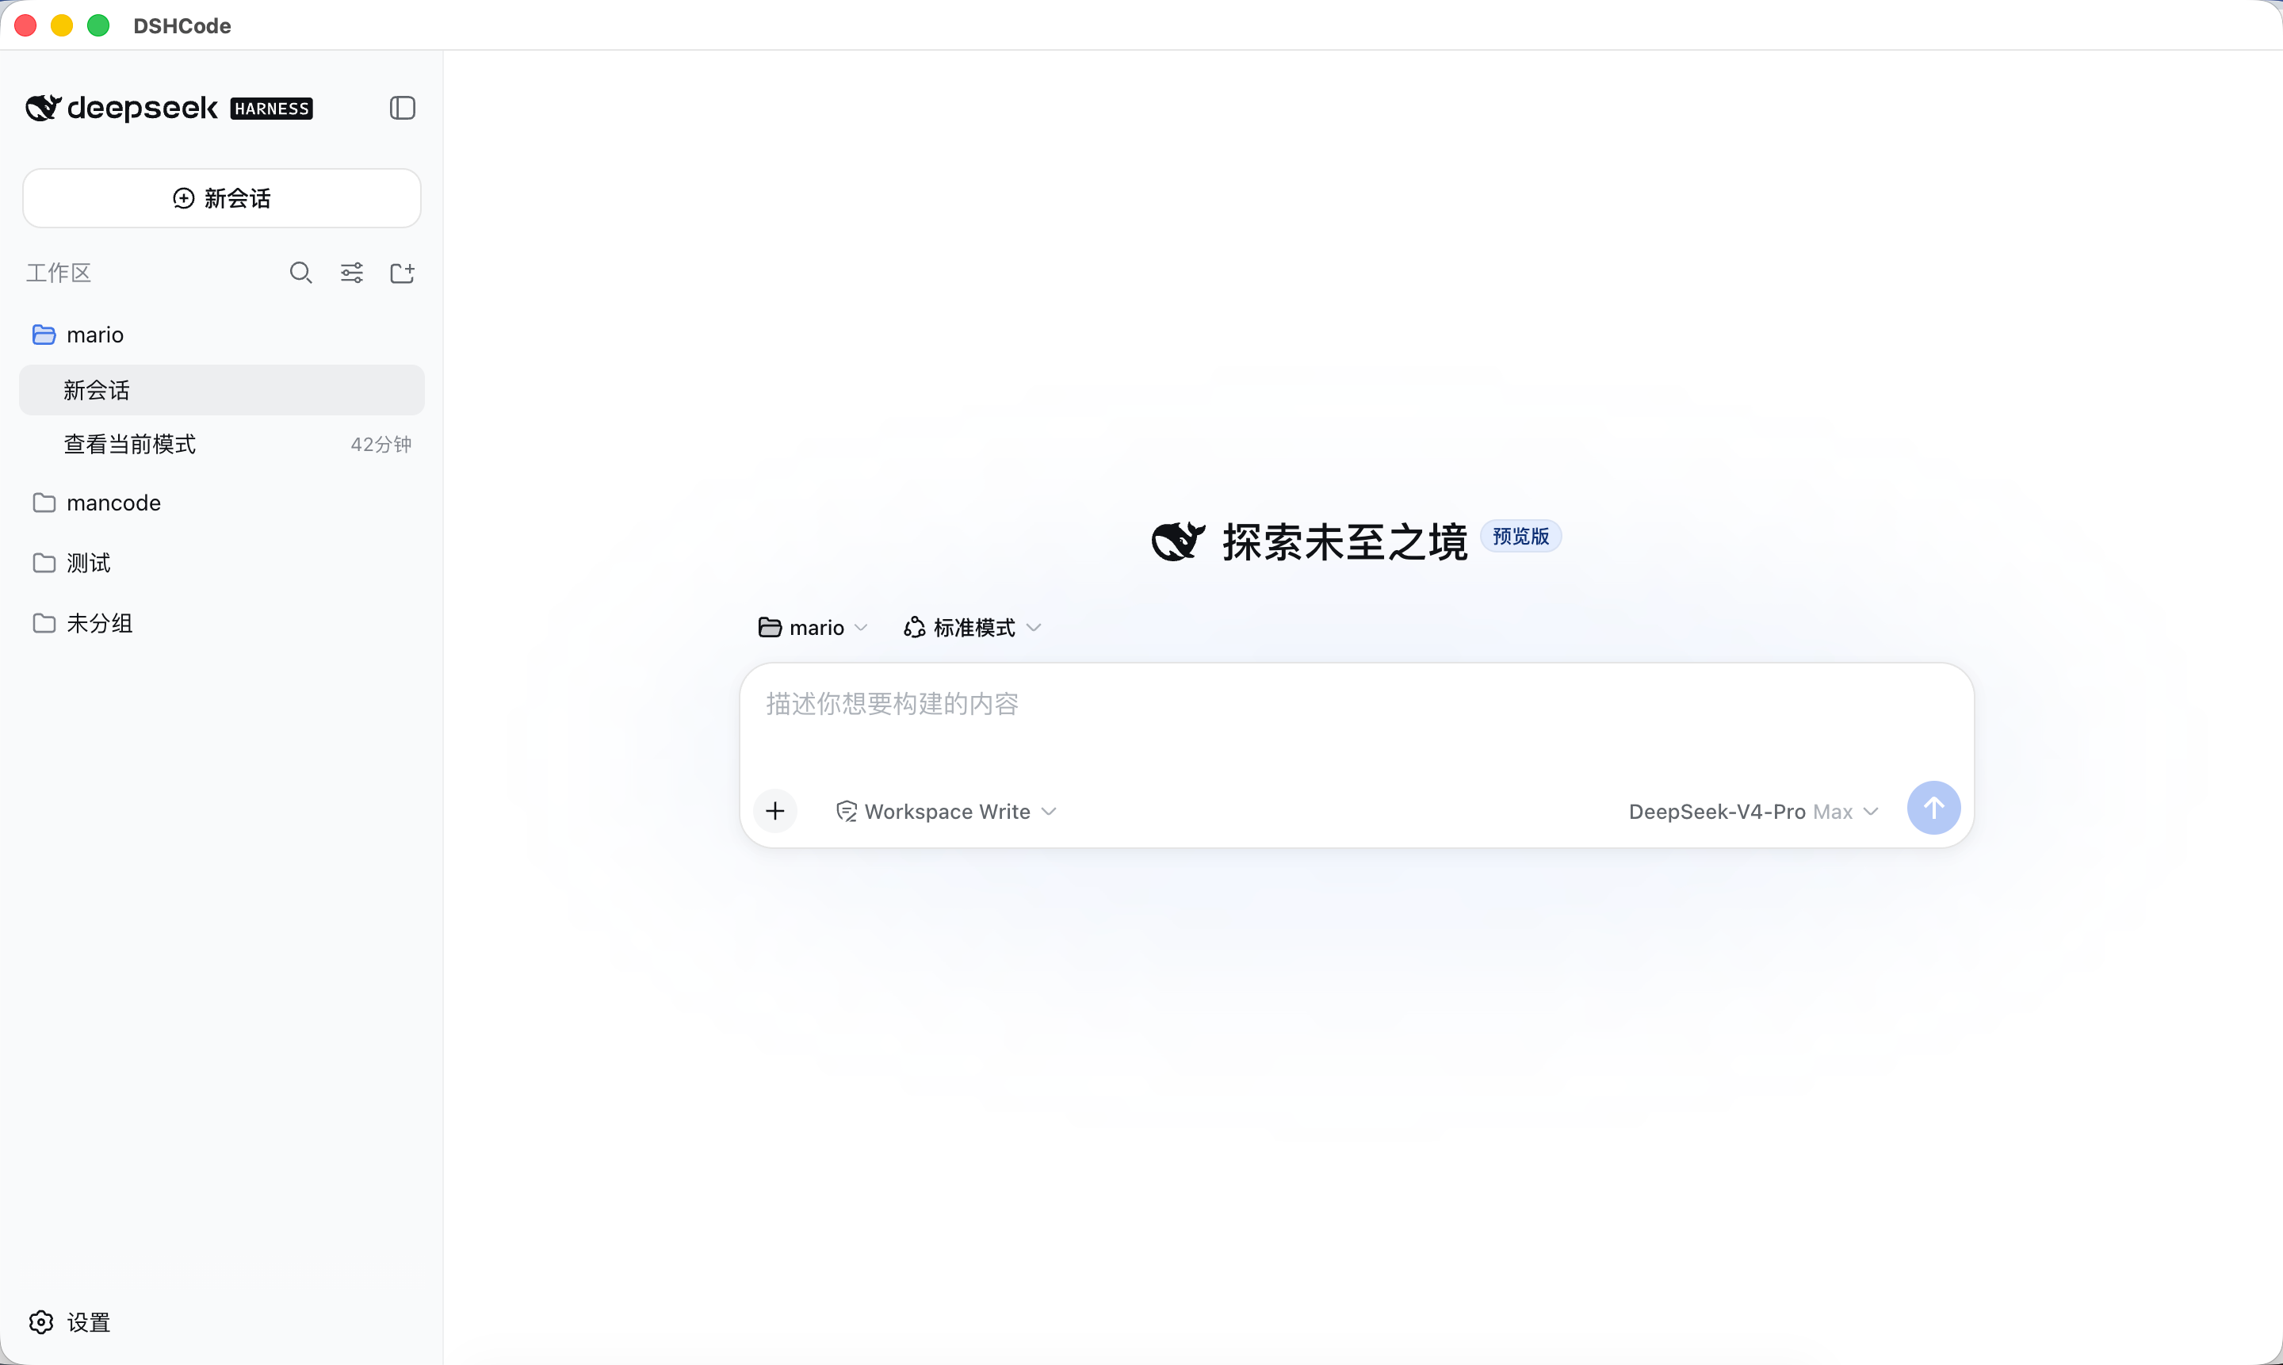The height and width of the screenshot is (1365, 2283).
Task: Open workspace search magnifier icon
Action: 300,272
